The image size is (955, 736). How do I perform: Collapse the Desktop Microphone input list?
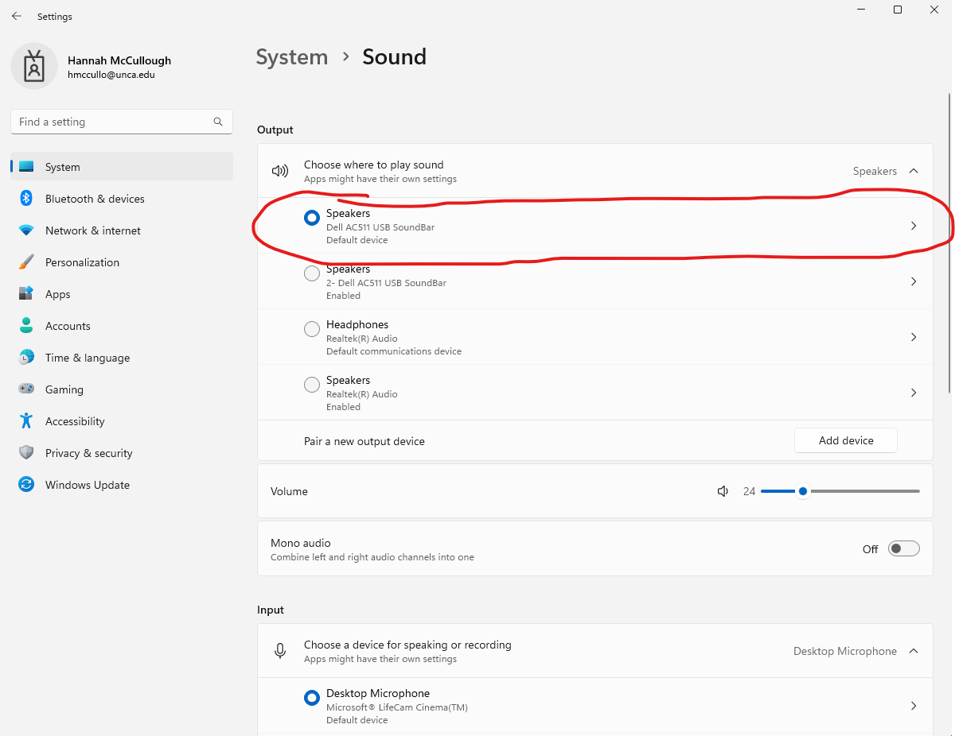[x=914, y=650]
